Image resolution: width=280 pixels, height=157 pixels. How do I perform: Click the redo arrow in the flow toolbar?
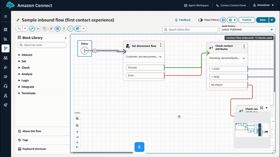32,29
